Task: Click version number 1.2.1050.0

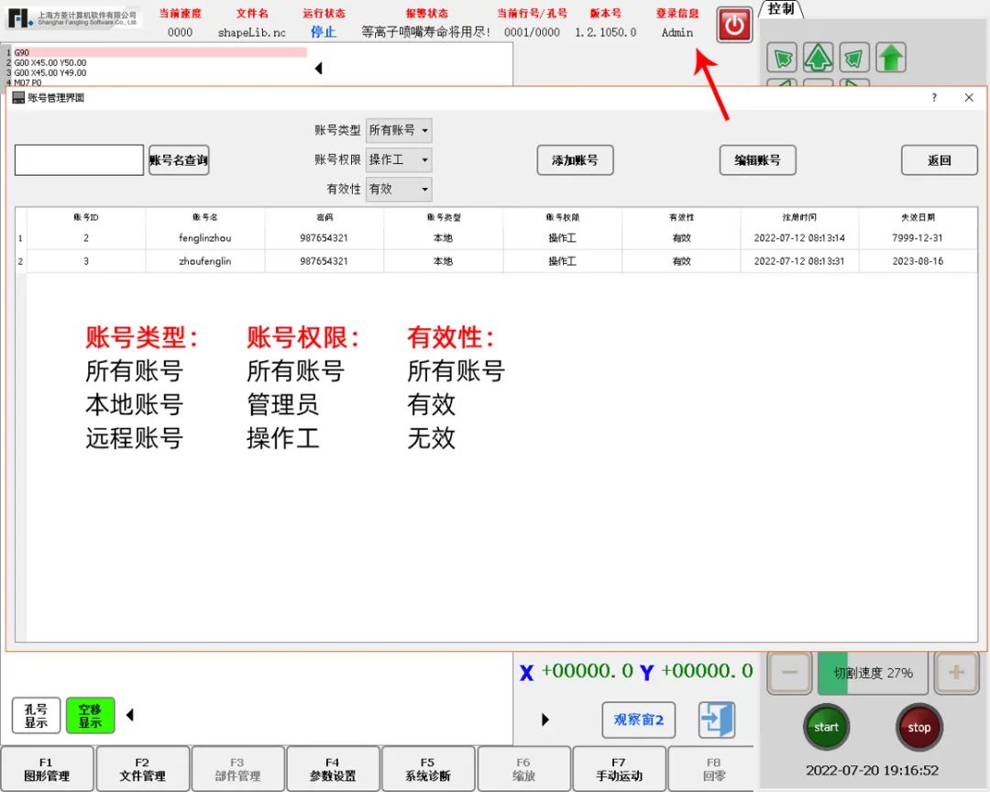Action: (x=606, y=32)
